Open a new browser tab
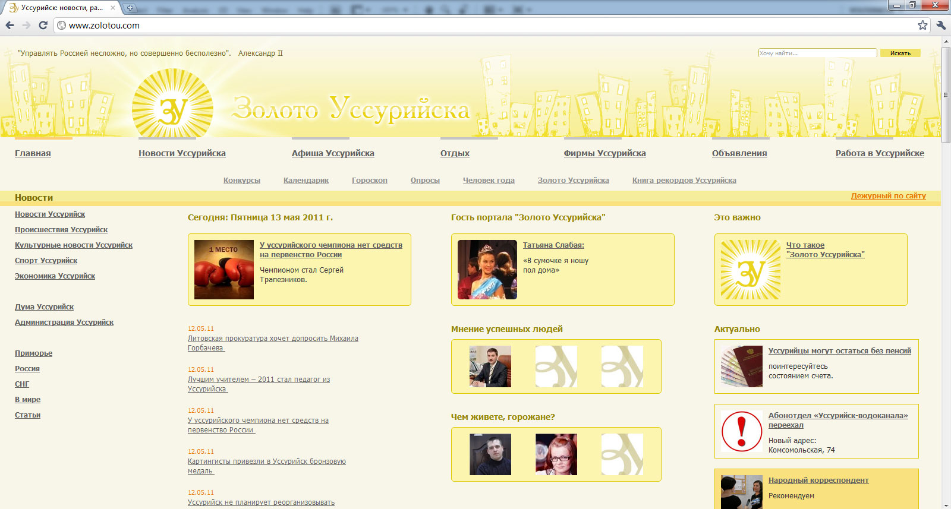Viewport: 951px width, 509px height. pyautogui.click(x=130, y=8)
